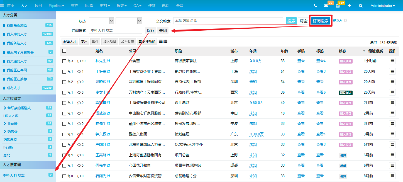Open the hamburger menu icon at top-left
Viewport: 403px width, 182px height.
click(x=2, y=6)
